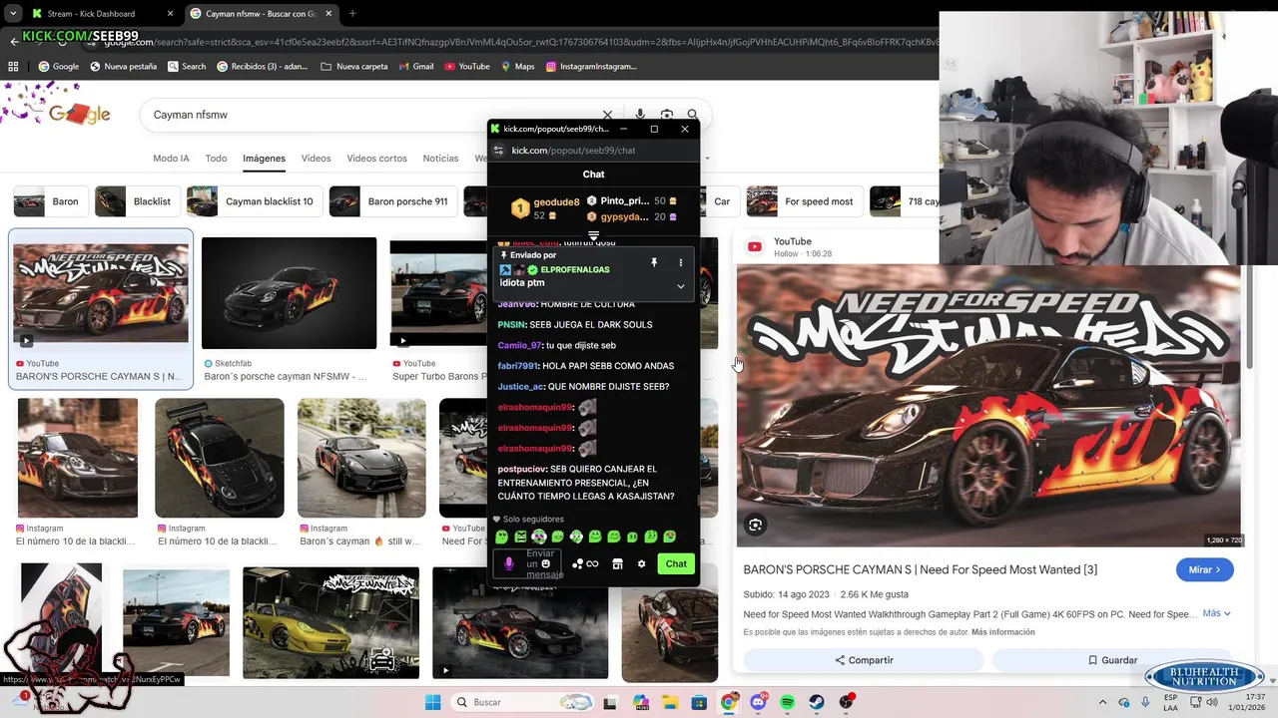Open Kick chat settings gear
The width and height of the screenshot is (1278, 718).
point(641,563)
